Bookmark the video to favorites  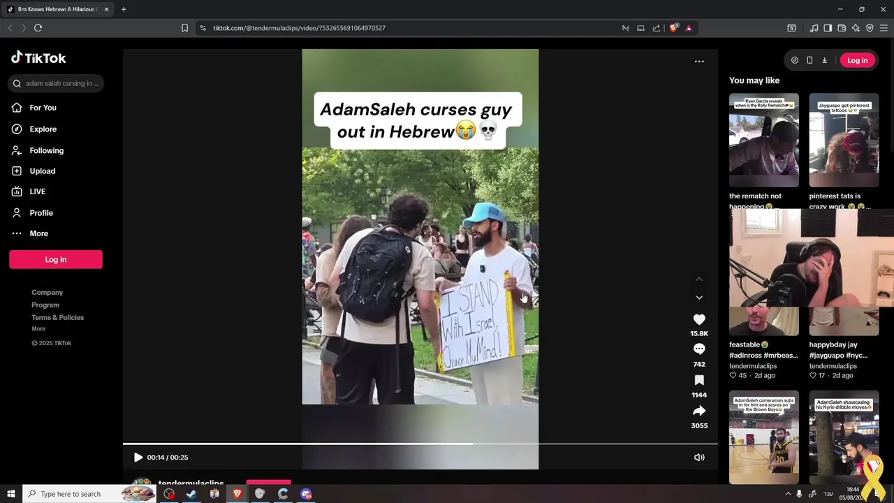699,380
